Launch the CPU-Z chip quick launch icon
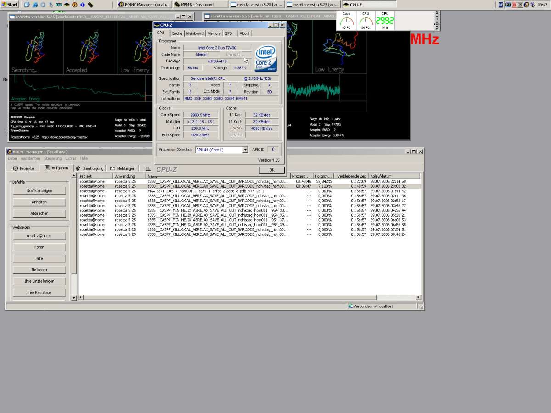Image resolution: width=551 pixels, height=413 pixels. [67, 5]
